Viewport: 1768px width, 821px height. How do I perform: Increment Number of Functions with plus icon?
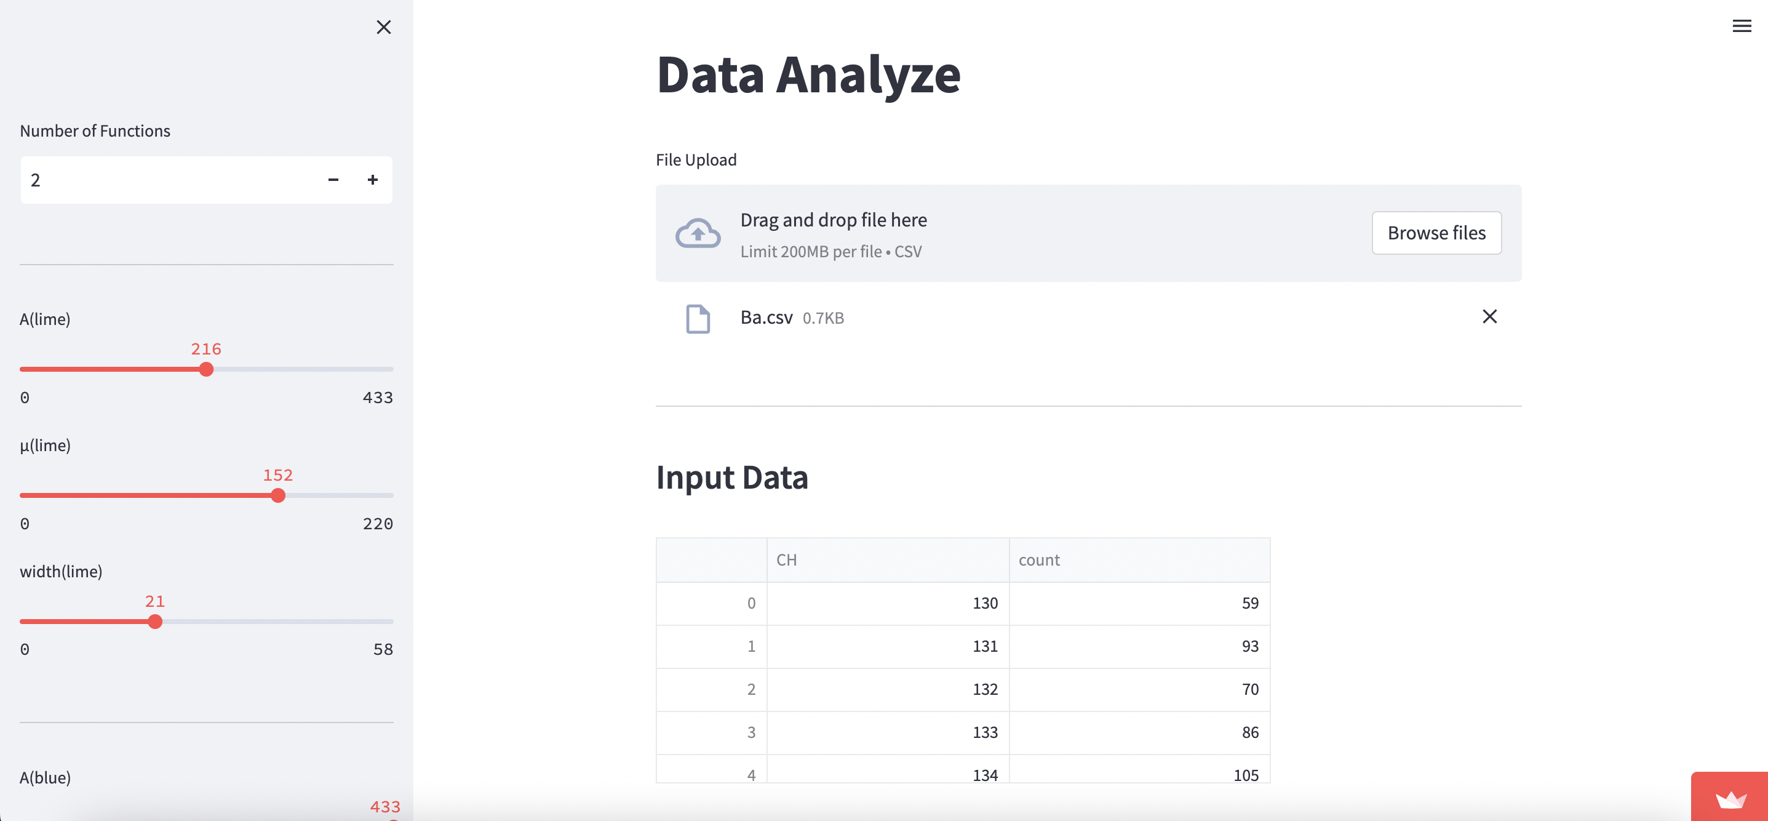[373, 179]
